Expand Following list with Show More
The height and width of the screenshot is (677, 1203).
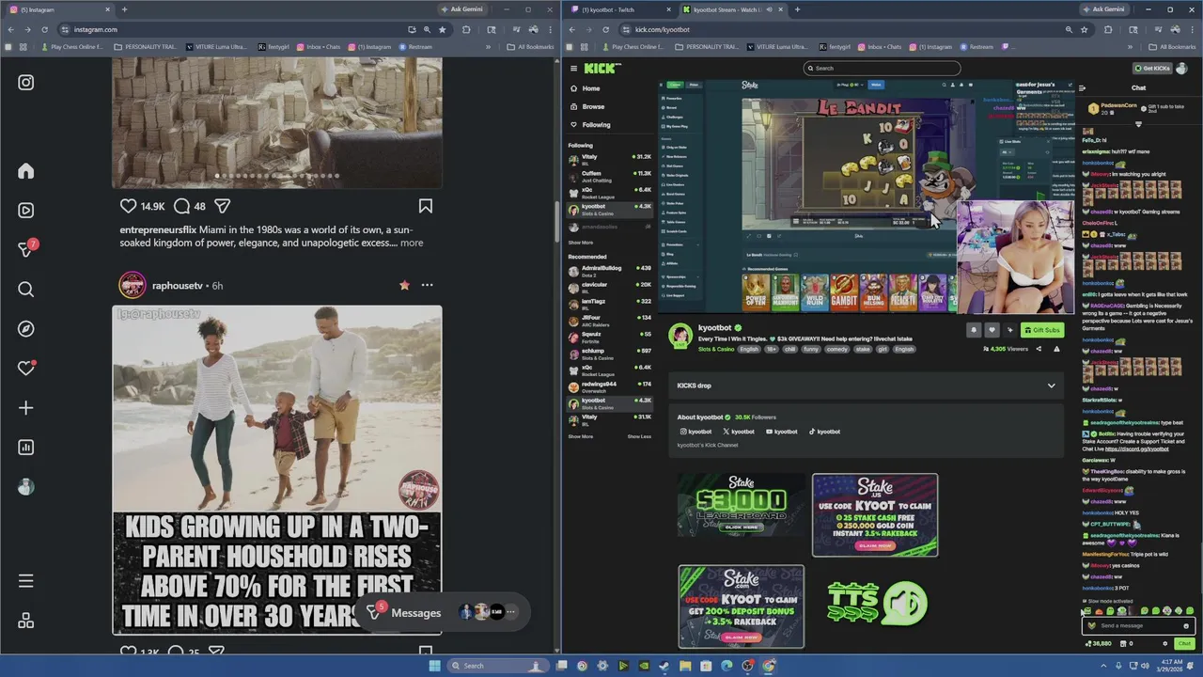(581, 243)
